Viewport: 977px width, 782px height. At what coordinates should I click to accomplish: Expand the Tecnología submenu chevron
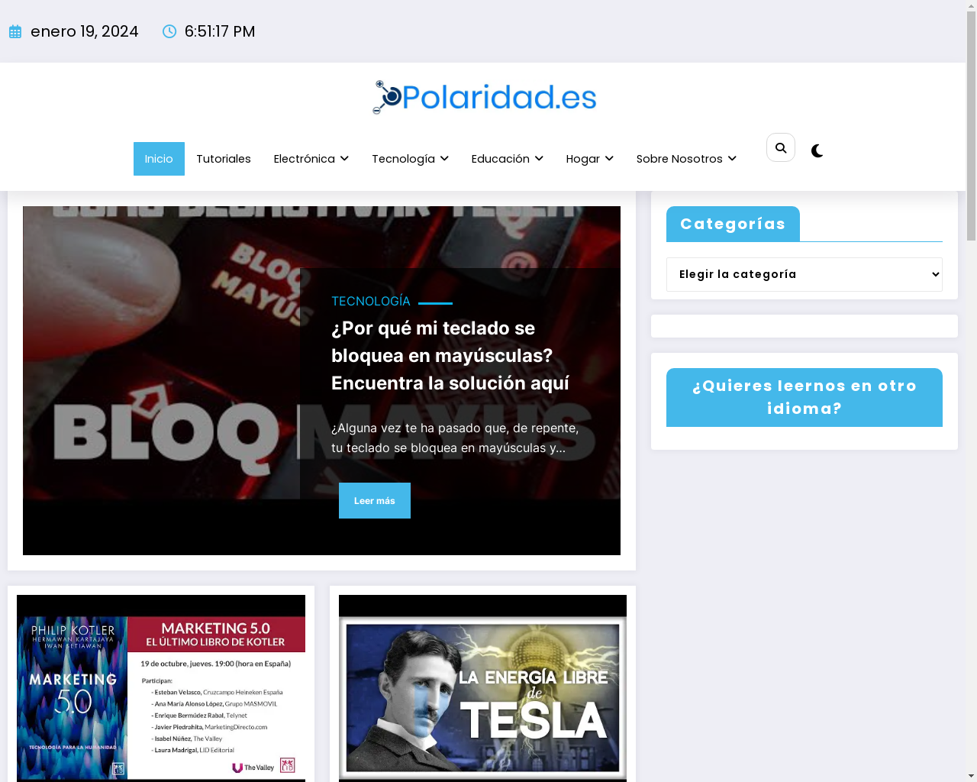444,159
